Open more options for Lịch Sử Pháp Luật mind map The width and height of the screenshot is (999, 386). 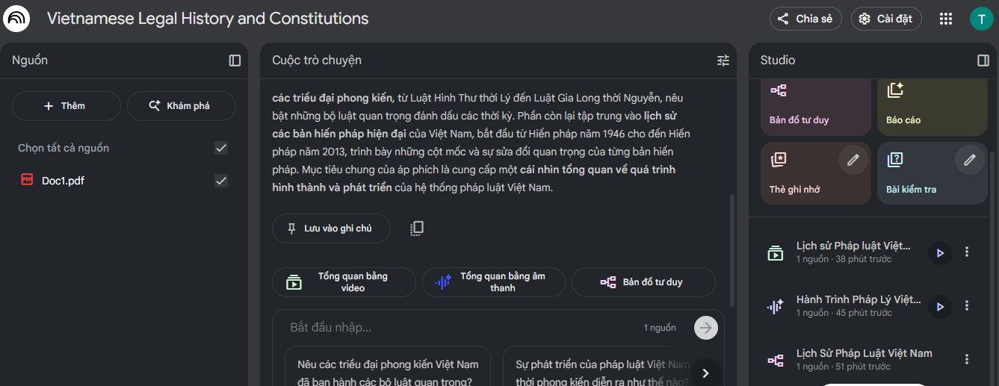[x=967, y=359]
